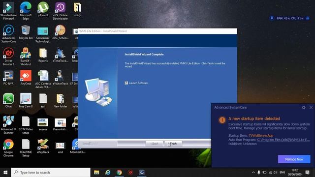Launch eTimeTrack desktop shortcut
This screenshot has height=177, width=315.
60,55
